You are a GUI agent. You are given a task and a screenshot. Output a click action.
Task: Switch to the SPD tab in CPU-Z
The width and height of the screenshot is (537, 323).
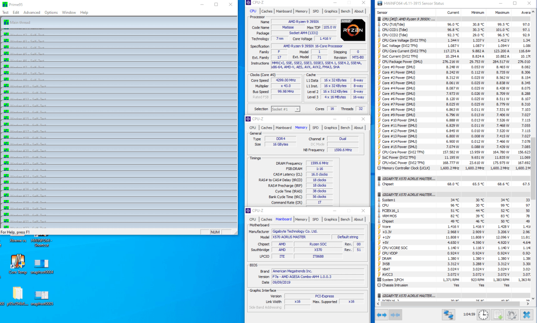coord(315,11)
